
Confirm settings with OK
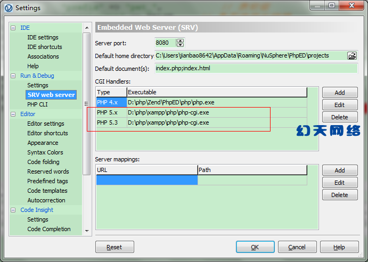pyautogui.click(x=255, y=247)
